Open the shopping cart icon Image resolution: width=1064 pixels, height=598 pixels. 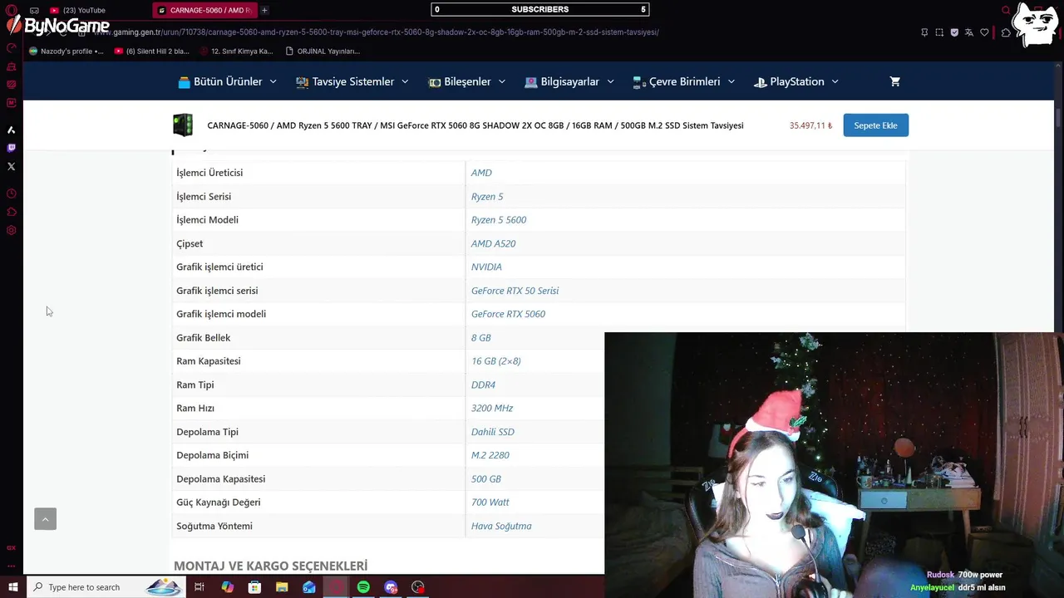894,81
